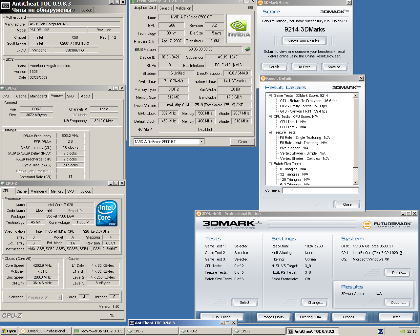Select the Vertex Shader - Complex row
This screenshot has width=420, height=336.
click(304, 158)
